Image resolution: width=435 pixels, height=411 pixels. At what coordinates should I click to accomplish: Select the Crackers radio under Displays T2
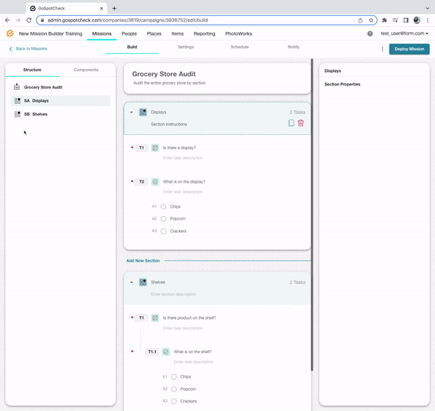coord(163,231)
